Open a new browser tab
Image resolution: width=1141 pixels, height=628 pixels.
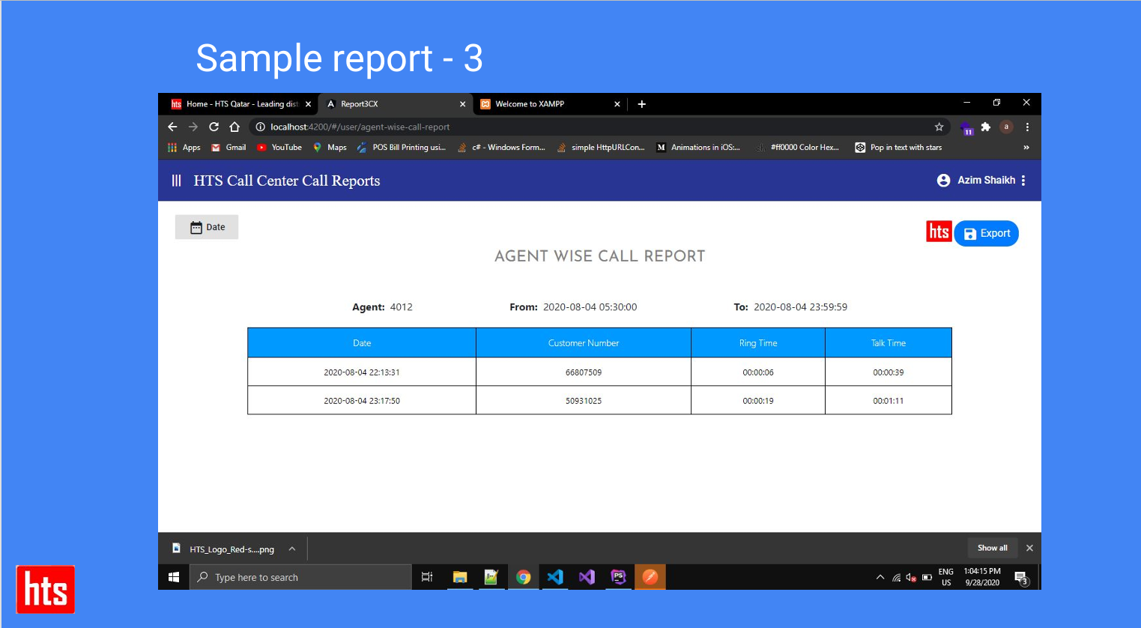[x=641, y=104]
